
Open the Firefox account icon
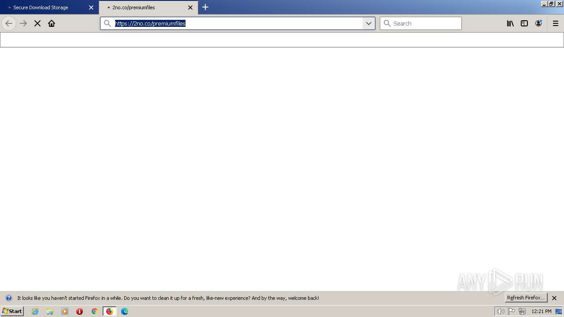point(538,23)
